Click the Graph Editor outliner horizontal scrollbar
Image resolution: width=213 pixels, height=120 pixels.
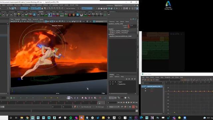tap(152, 114)
